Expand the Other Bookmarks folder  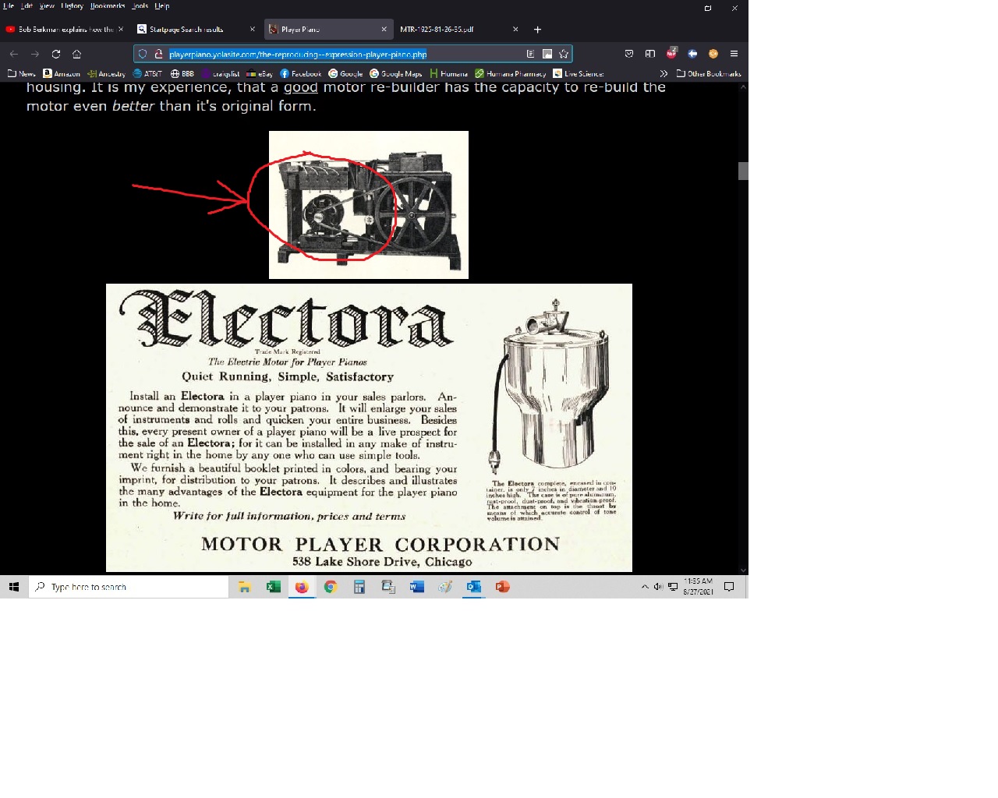coord(709,73)
